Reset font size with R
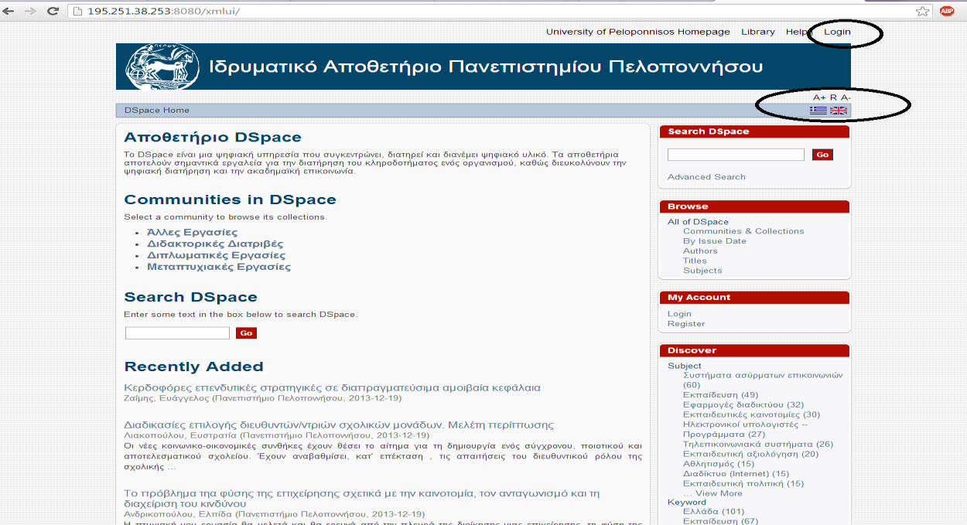Image resolution: width=967 pixels, height=525 pixels. [x=833, y=97]
